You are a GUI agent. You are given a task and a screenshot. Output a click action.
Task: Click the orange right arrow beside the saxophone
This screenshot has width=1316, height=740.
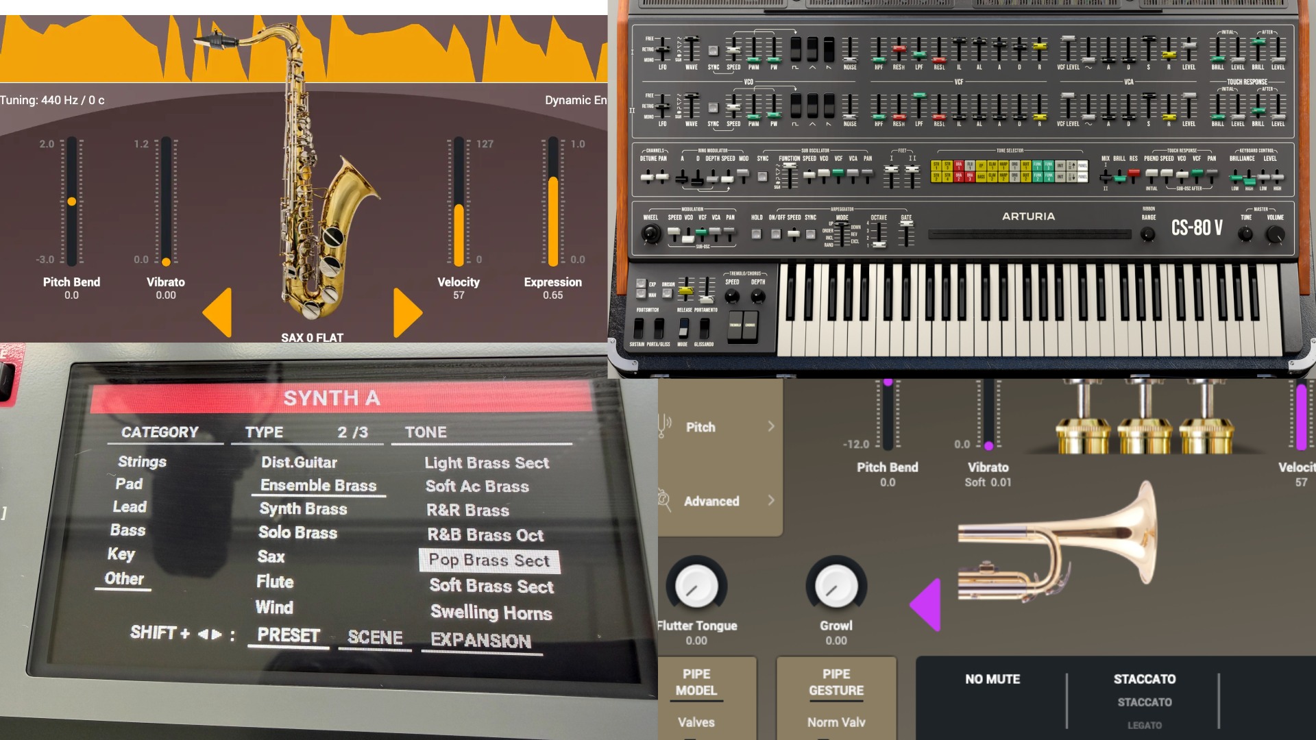click(x=408, y=312)
